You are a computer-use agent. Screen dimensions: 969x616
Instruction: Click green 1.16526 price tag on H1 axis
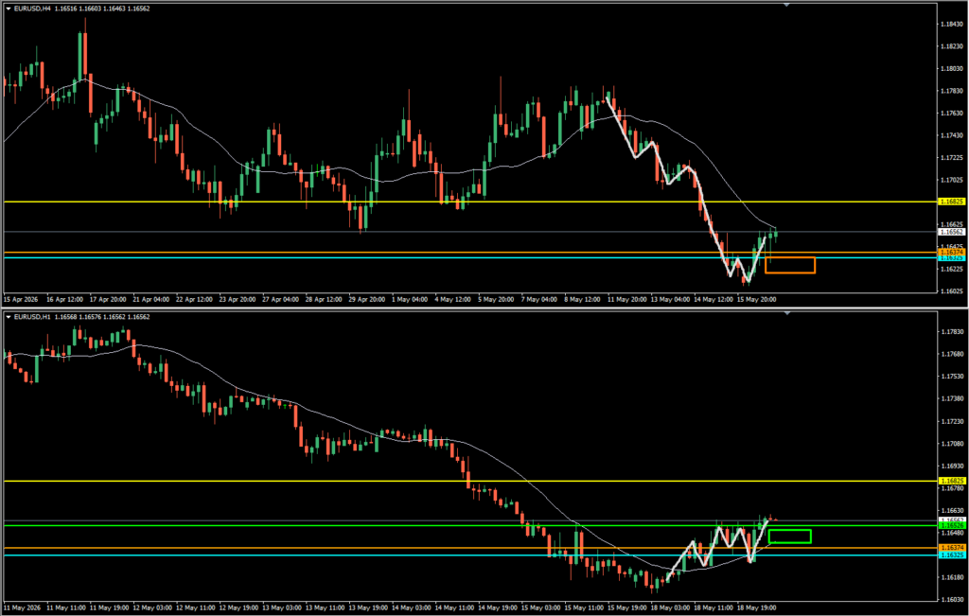tap(951, 525)
